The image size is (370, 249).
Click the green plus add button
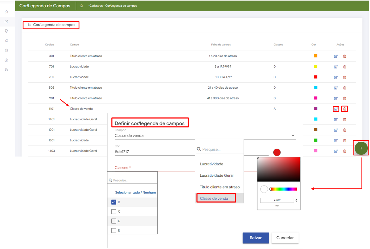tap(361, 148)
